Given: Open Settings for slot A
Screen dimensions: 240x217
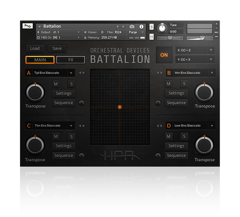Looking at the screenshot, I should [64, 94].
